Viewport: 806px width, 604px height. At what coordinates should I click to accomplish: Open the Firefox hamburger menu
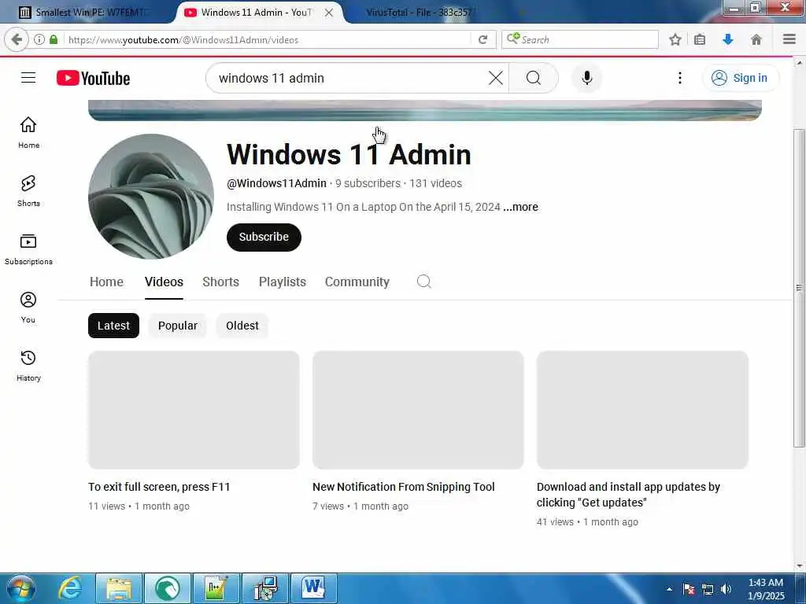pyautogui.click(x=789, y=39)
